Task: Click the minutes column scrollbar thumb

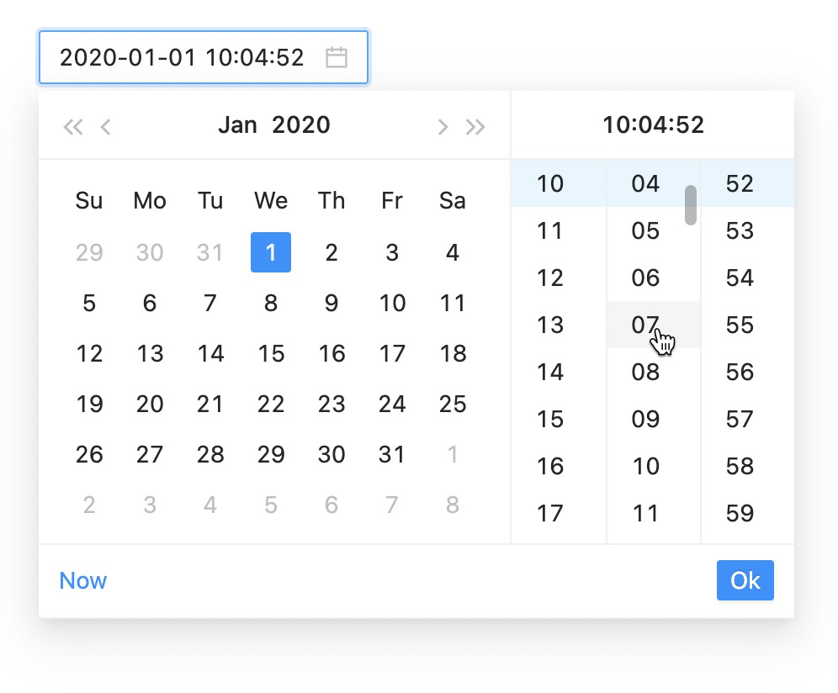Action: pyautogui.click(x=690, y=204)
